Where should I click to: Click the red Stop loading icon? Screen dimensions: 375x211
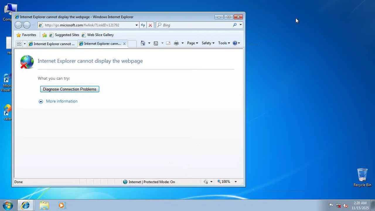150,25
